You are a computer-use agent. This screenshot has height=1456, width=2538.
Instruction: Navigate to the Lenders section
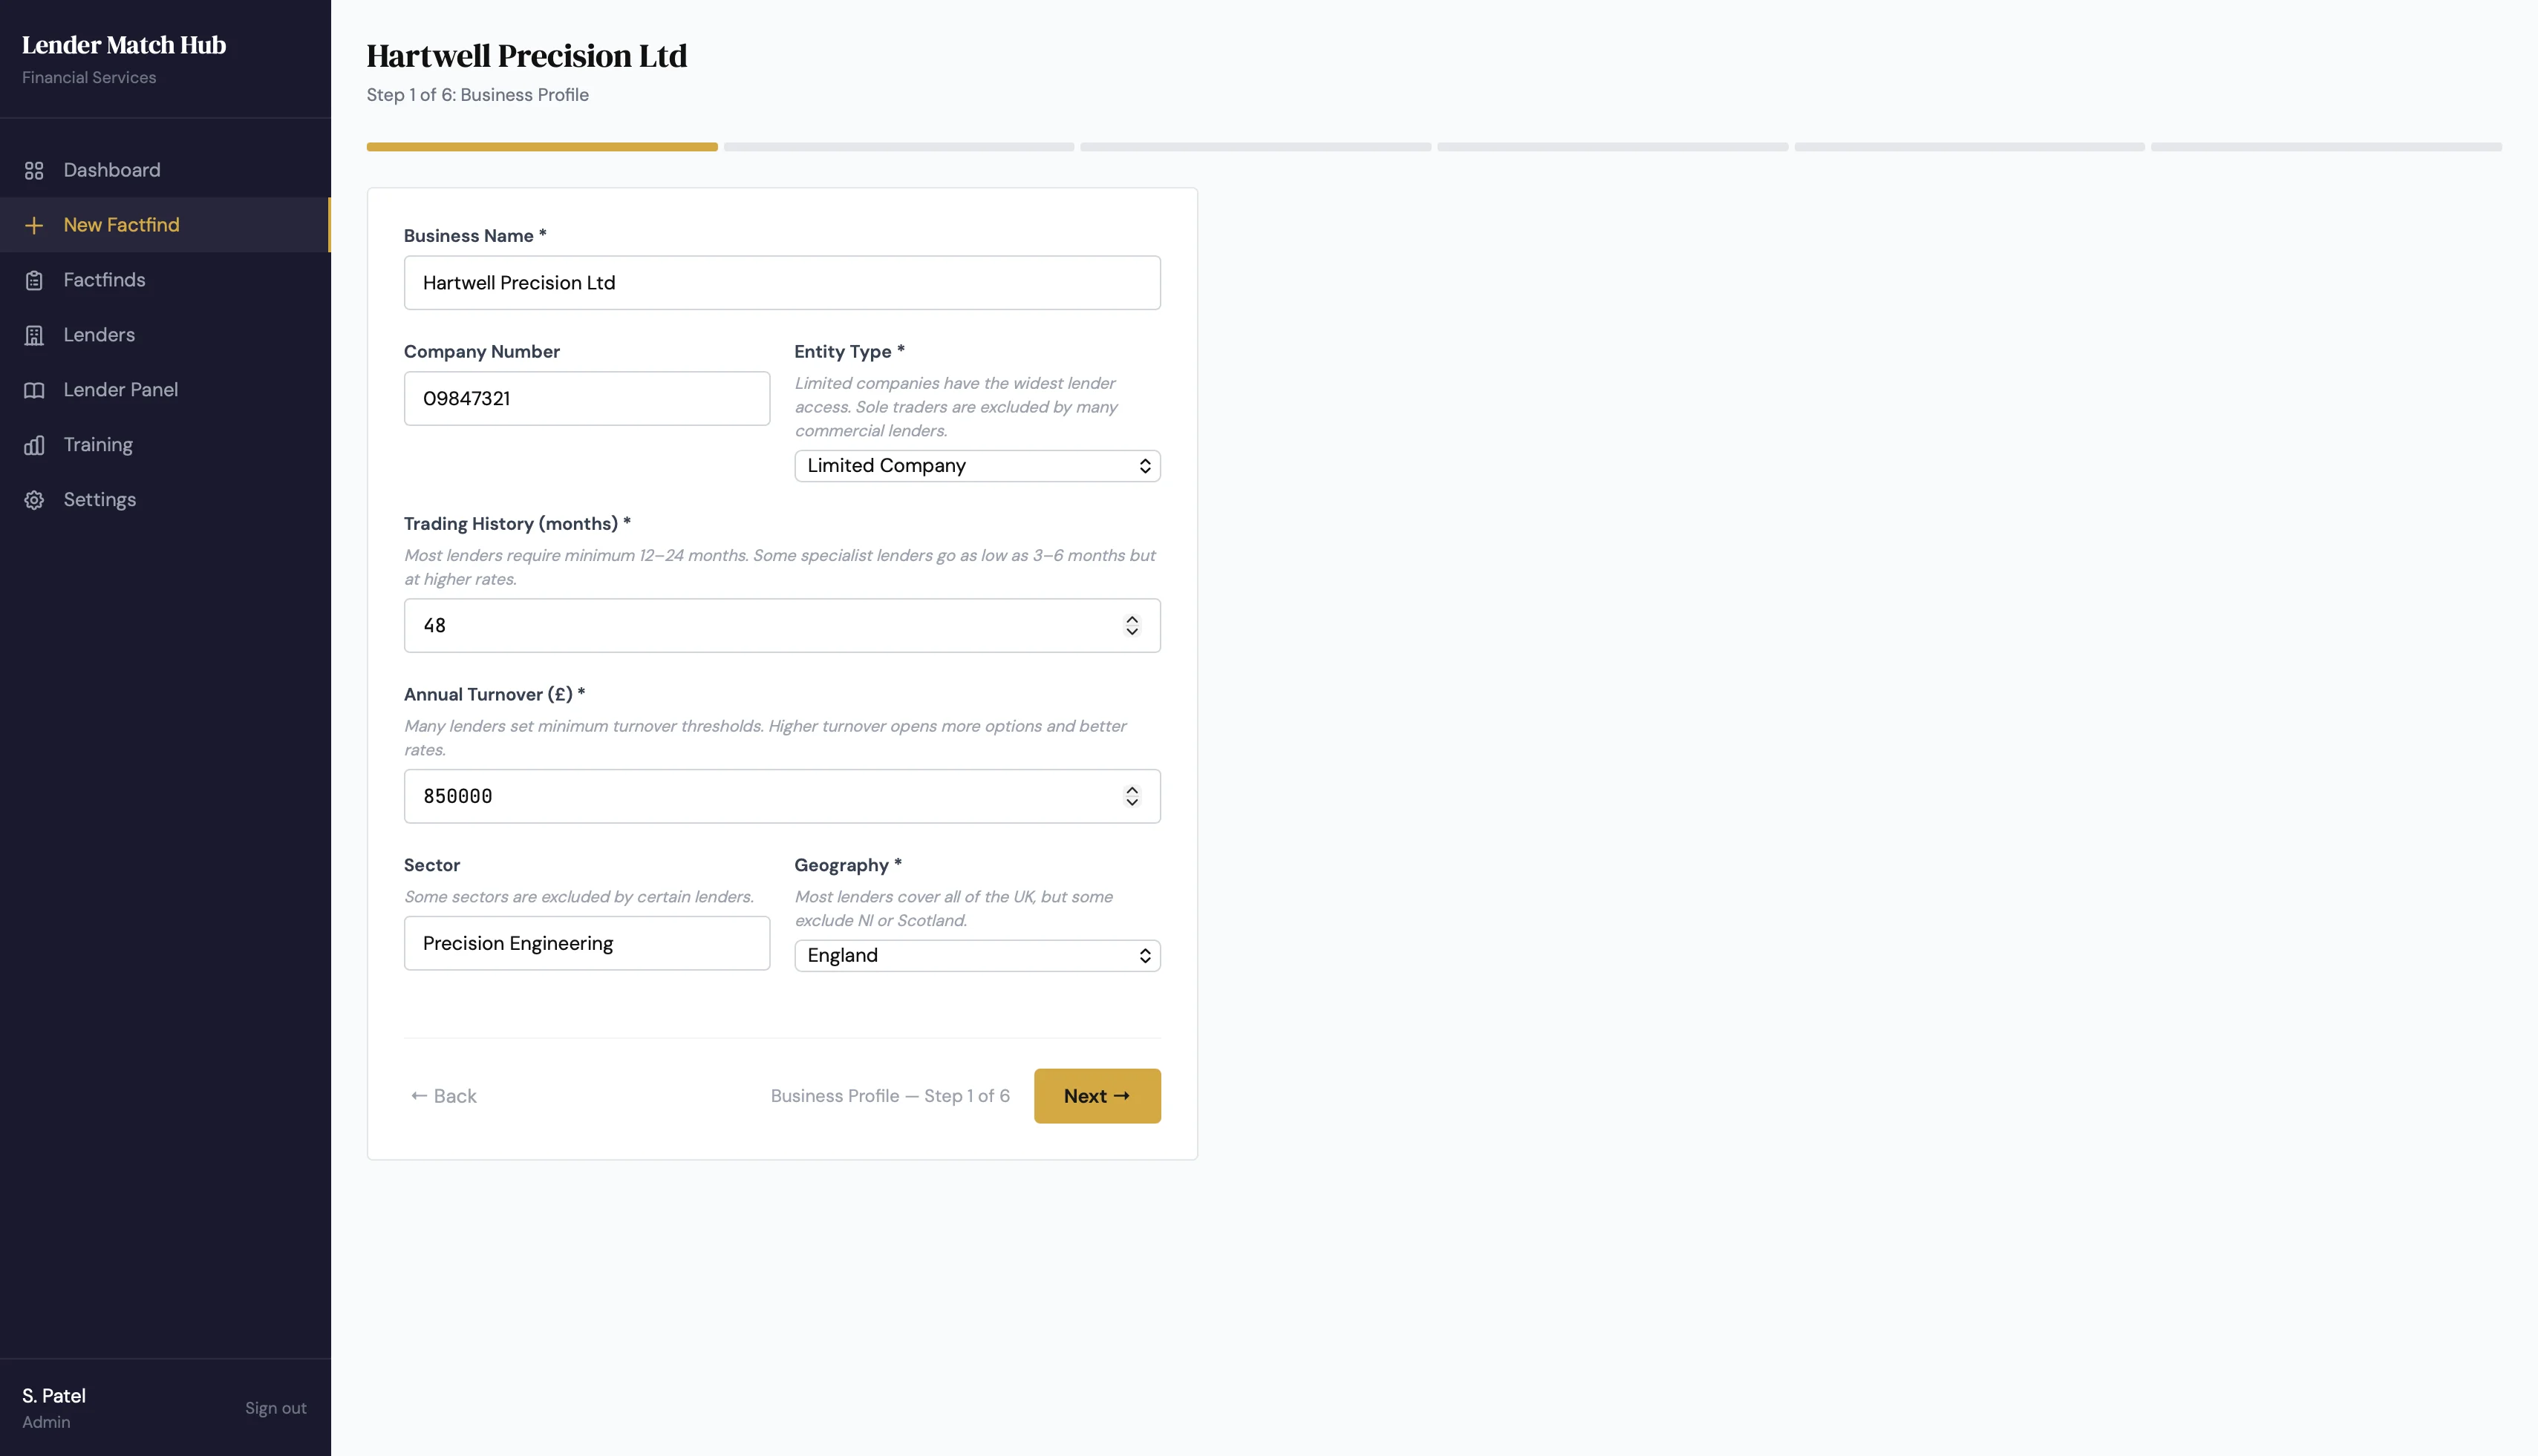click(99, 334)
